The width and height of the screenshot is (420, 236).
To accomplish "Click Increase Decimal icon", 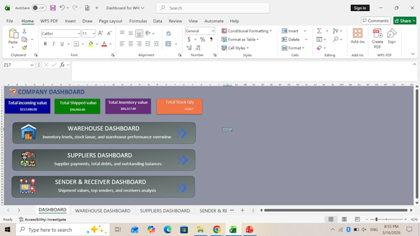I will tap(189, 48).
